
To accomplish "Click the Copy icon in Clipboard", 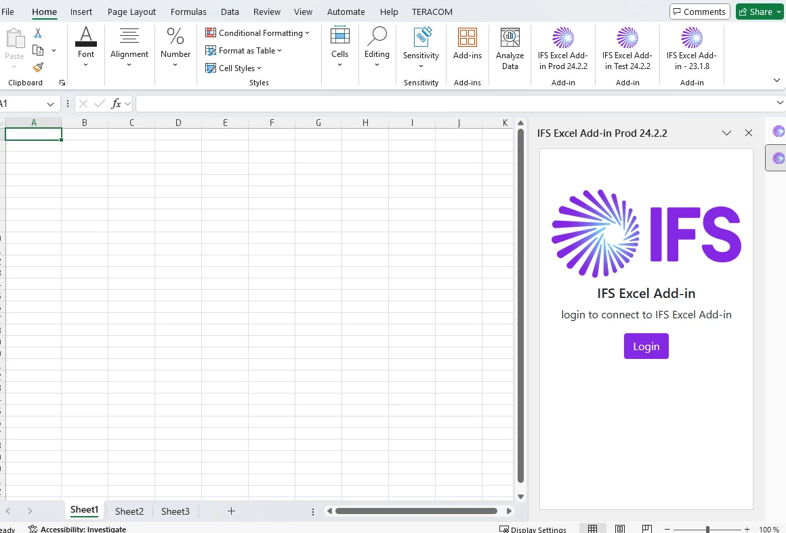I will pyautogui.click(x=38, y=50).
